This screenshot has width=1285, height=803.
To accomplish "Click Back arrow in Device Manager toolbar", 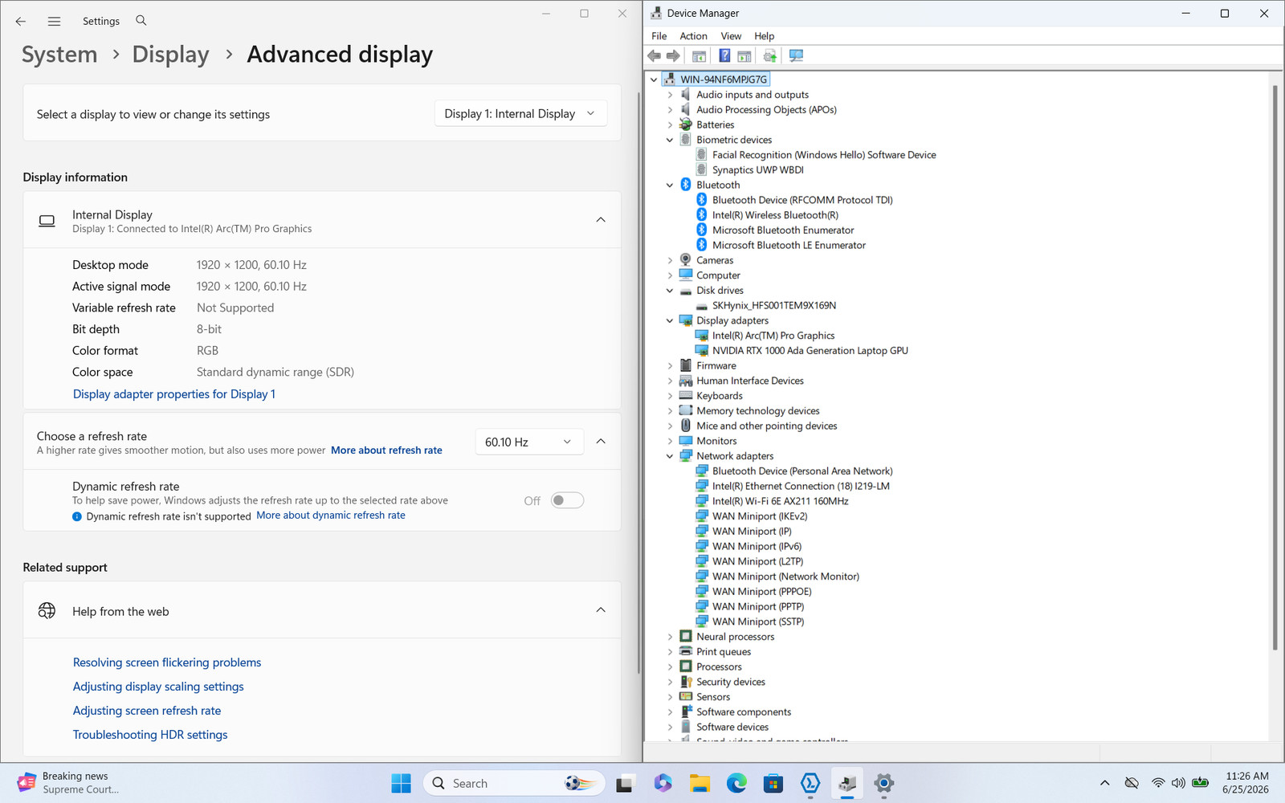I will coord(655,55).
